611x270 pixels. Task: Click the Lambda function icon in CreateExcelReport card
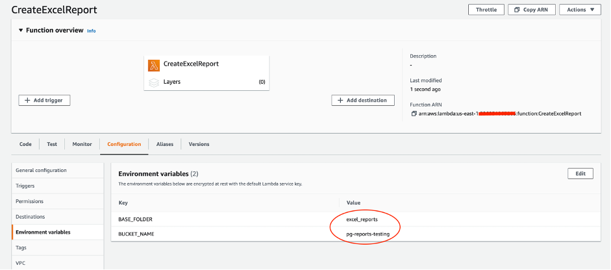[x=154, y=65]
